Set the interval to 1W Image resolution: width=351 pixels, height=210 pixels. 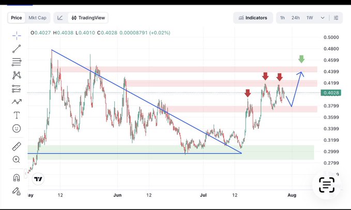[310, 18]
